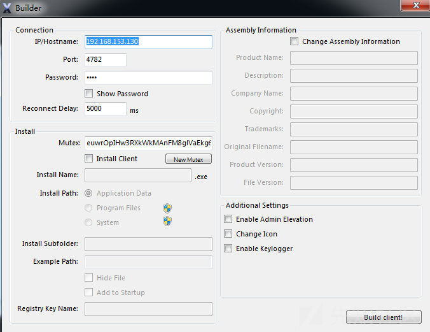Close the Builder window

click(416, 5)
